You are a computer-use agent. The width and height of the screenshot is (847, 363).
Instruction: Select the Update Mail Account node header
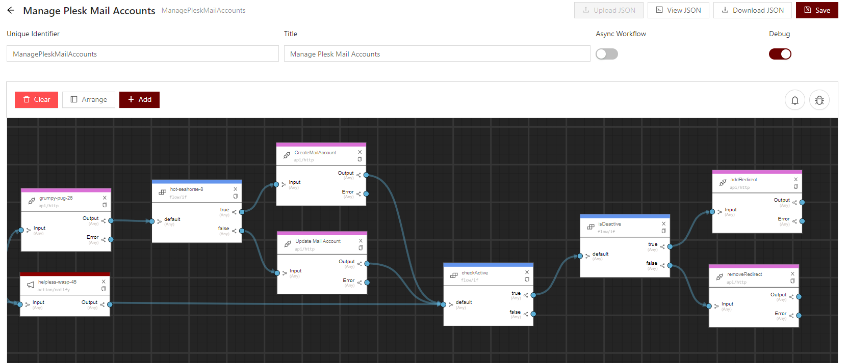tap(318, 241)
